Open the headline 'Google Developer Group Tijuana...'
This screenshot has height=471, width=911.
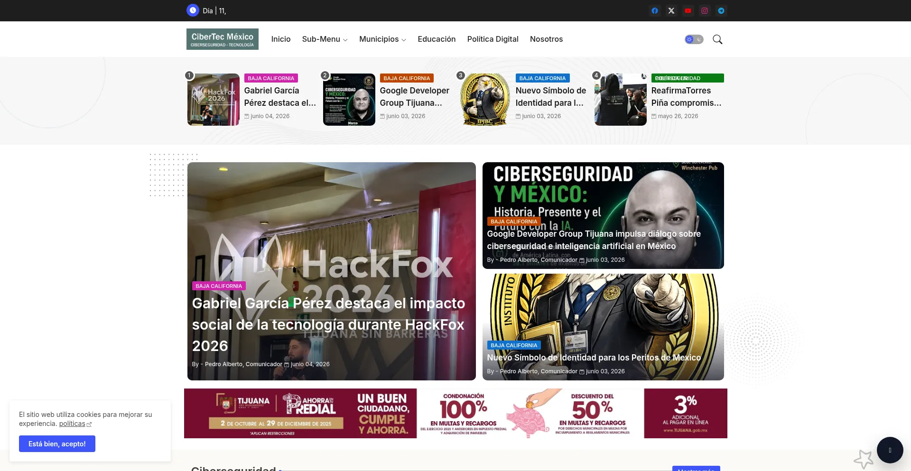click(415, 97)
